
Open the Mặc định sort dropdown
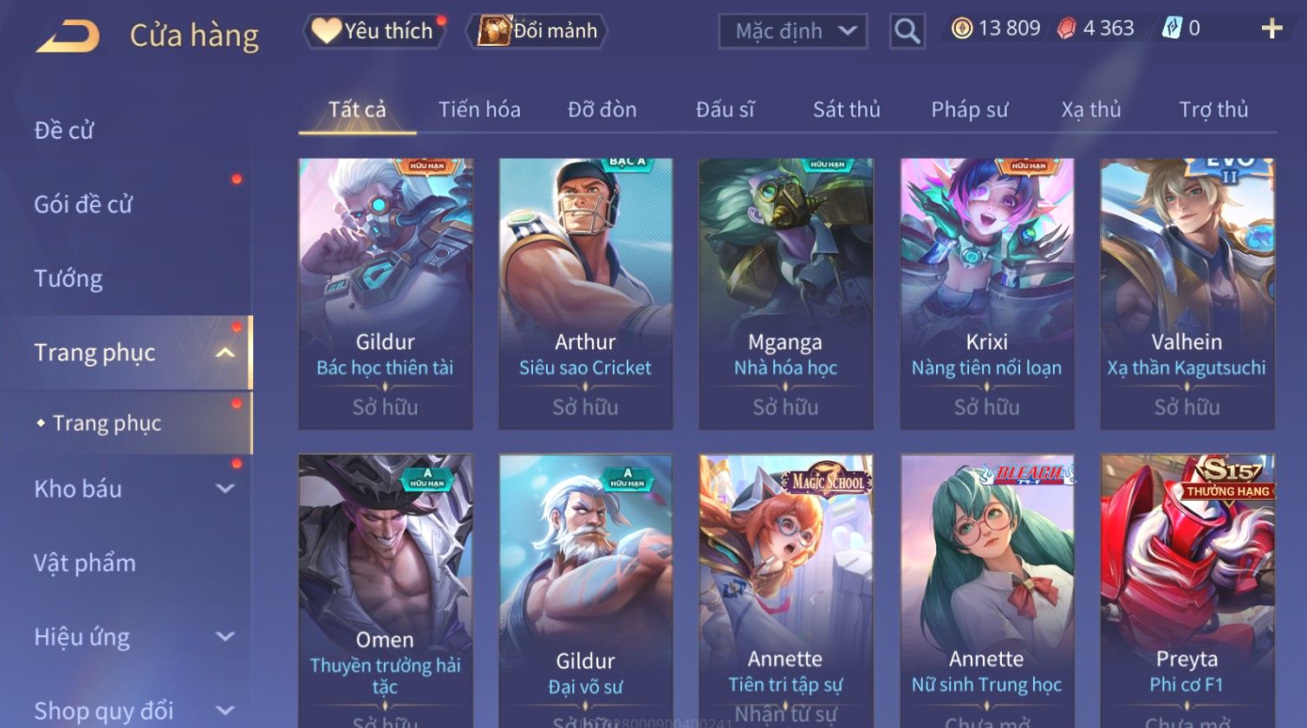[792, 32]
